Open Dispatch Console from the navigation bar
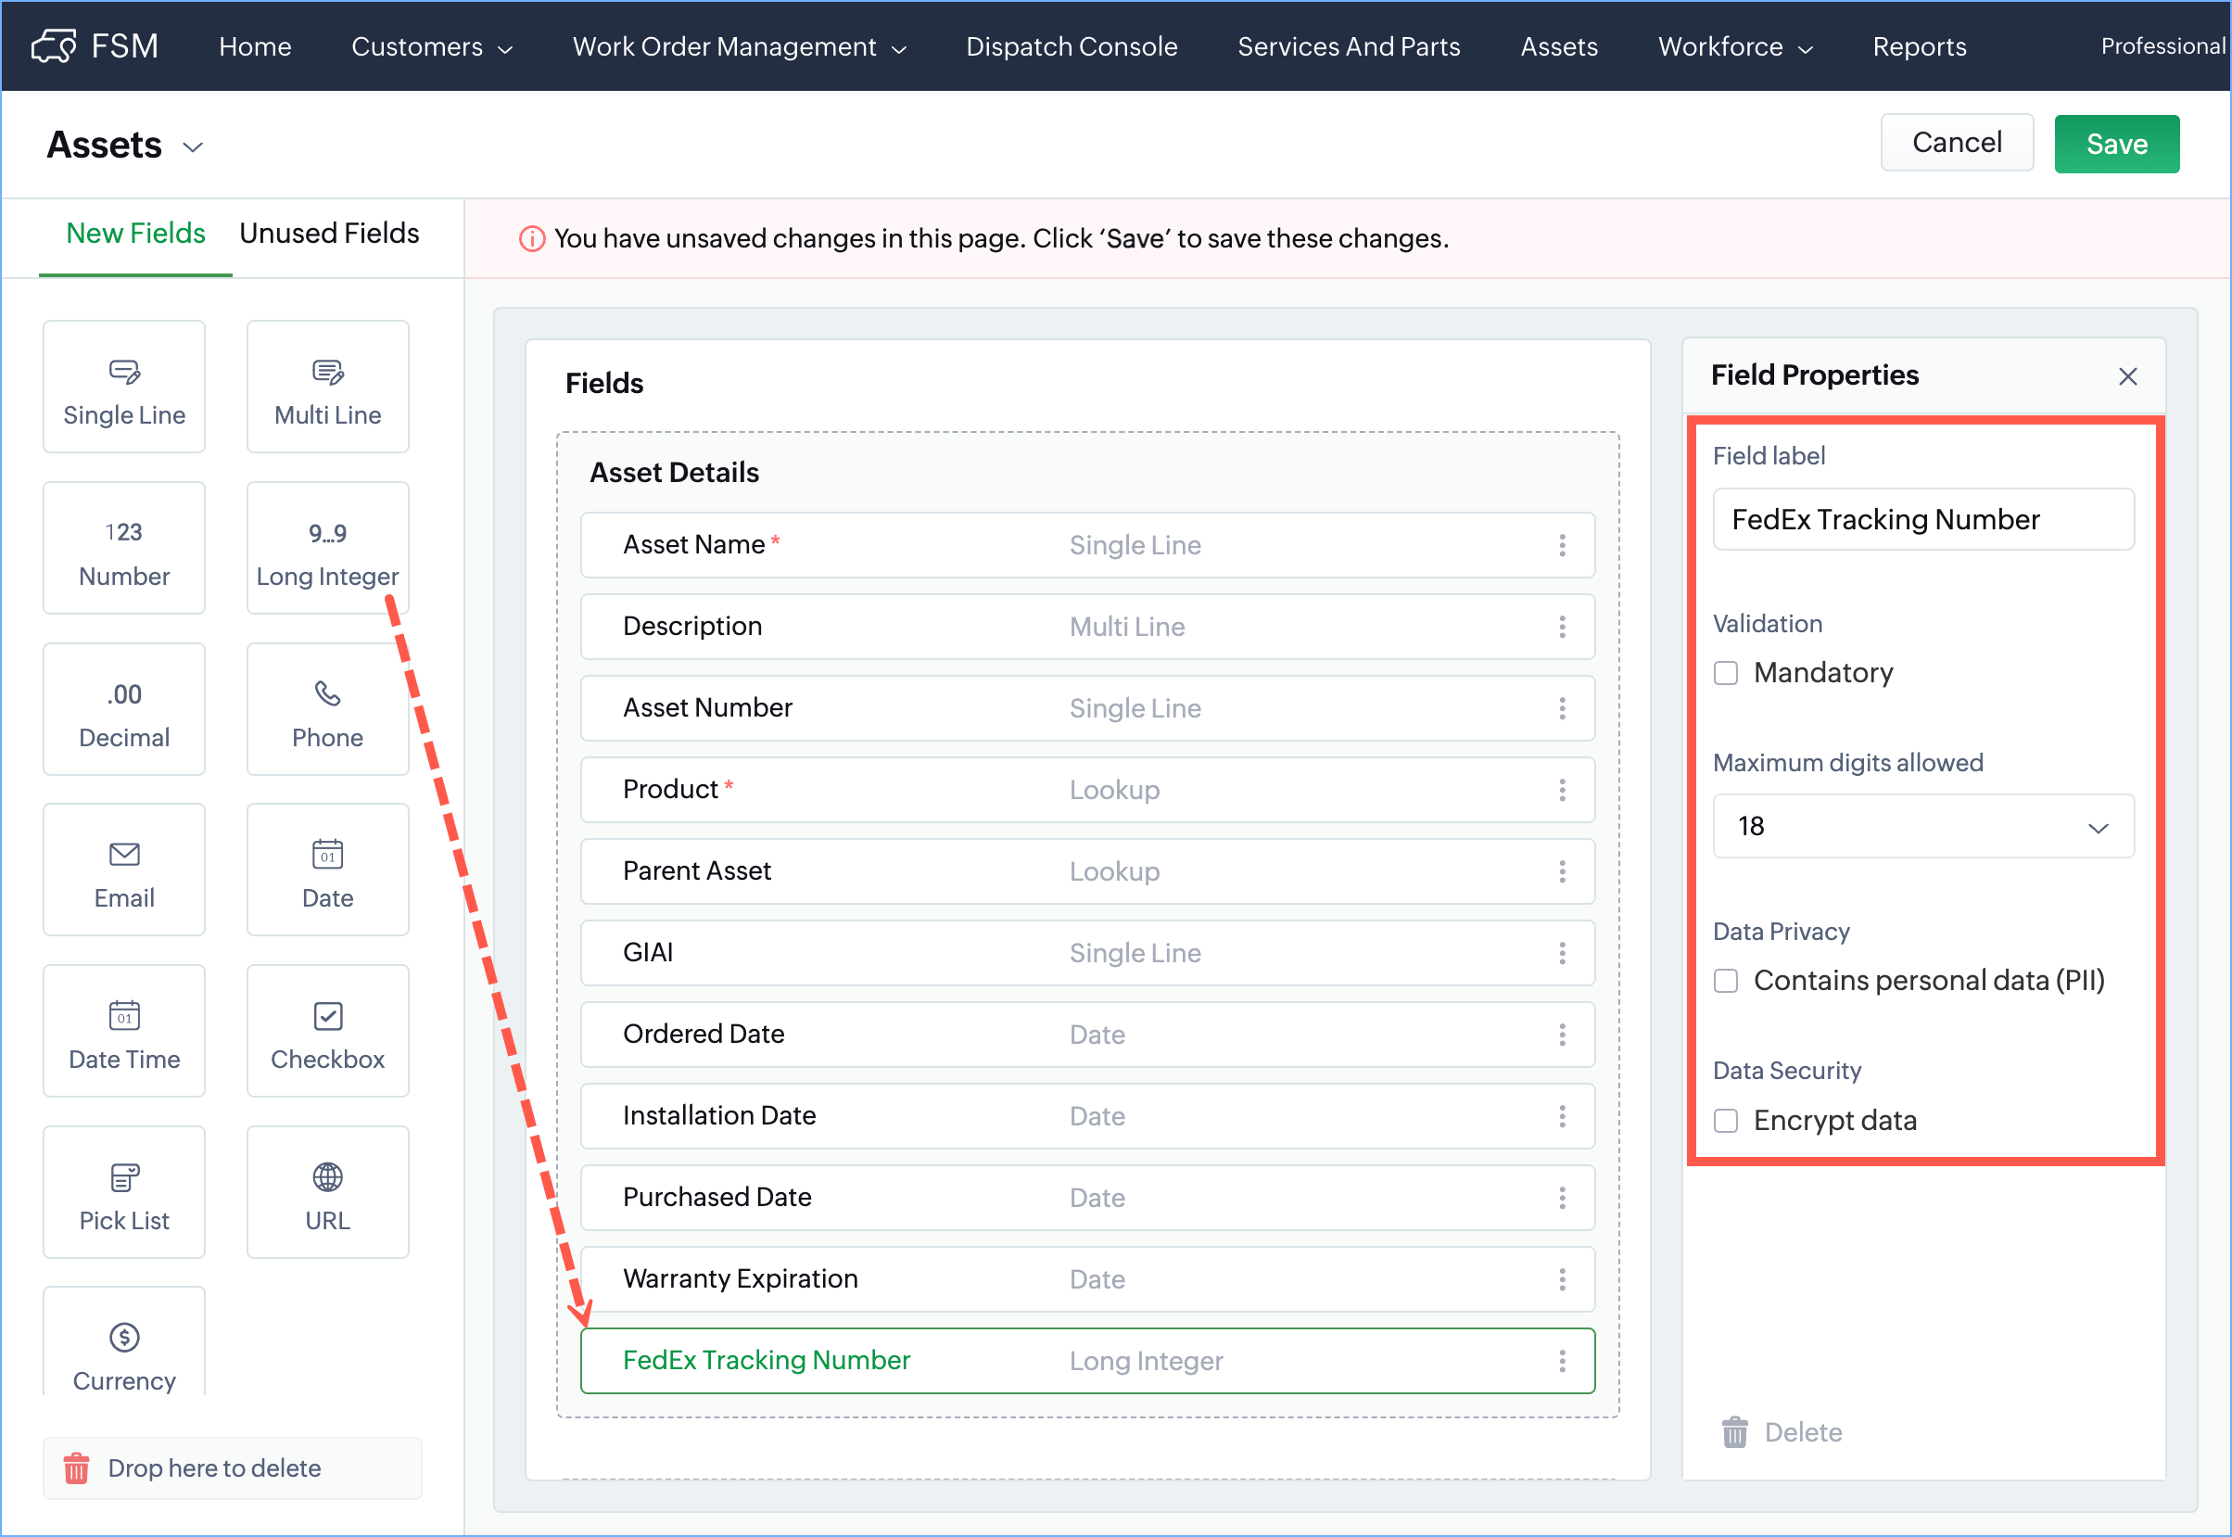The image size is (2232, 1537). pyautogui.click(x=1071, y=46)
